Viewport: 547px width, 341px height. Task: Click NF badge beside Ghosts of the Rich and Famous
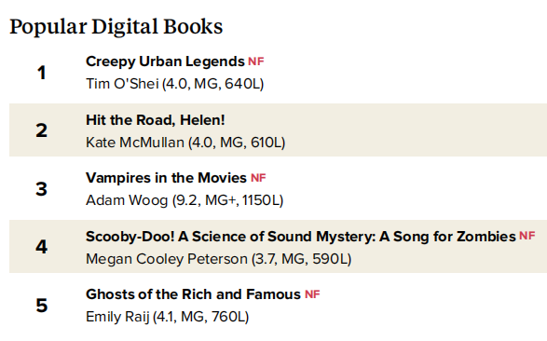click(312, 294)
